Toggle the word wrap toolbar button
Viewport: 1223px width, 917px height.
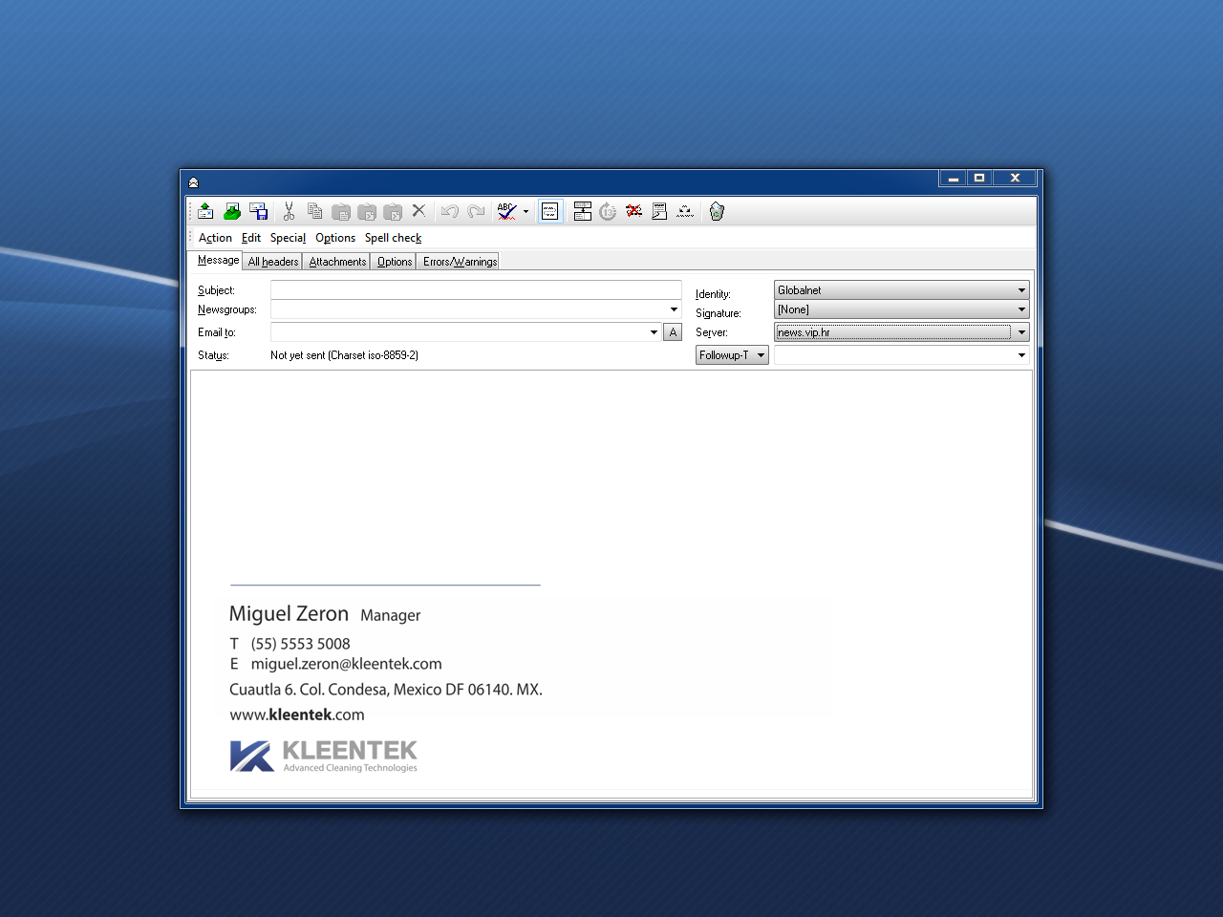(x=550, y=211)
